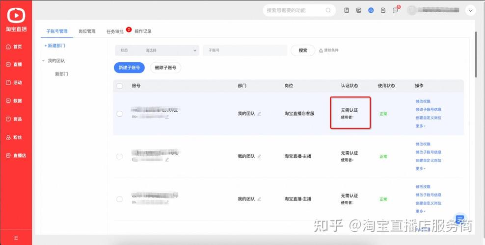Click the page vertical scrollbar
The width and height of the screenshot is (485, 245).
476,54
